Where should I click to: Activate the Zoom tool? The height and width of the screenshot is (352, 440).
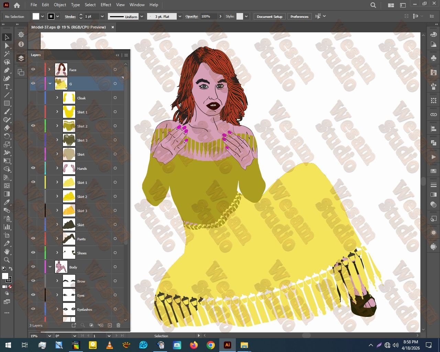coord(7,260)
